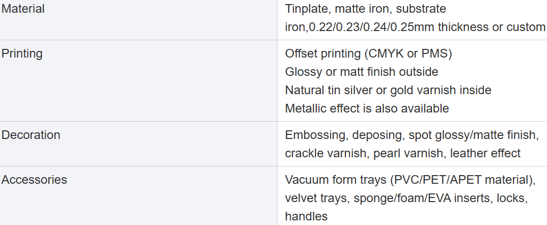Screen dimensions: 547x225
Task: Click the word 'handles' in Accessories
Action: tap(306, 216)
